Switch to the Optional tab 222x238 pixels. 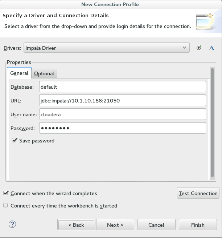pos(44,73)
